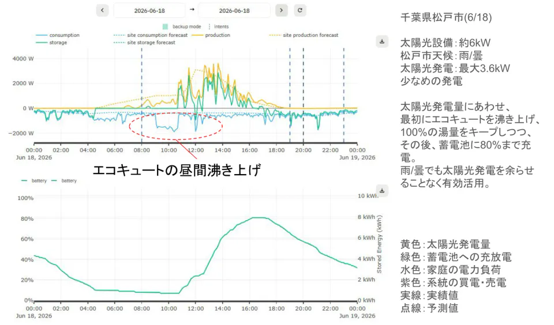Click the 80% battery axis label

click(27, 219)
